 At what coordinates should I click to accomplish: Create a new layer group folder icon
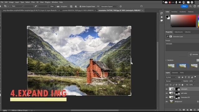coord(191,110)
